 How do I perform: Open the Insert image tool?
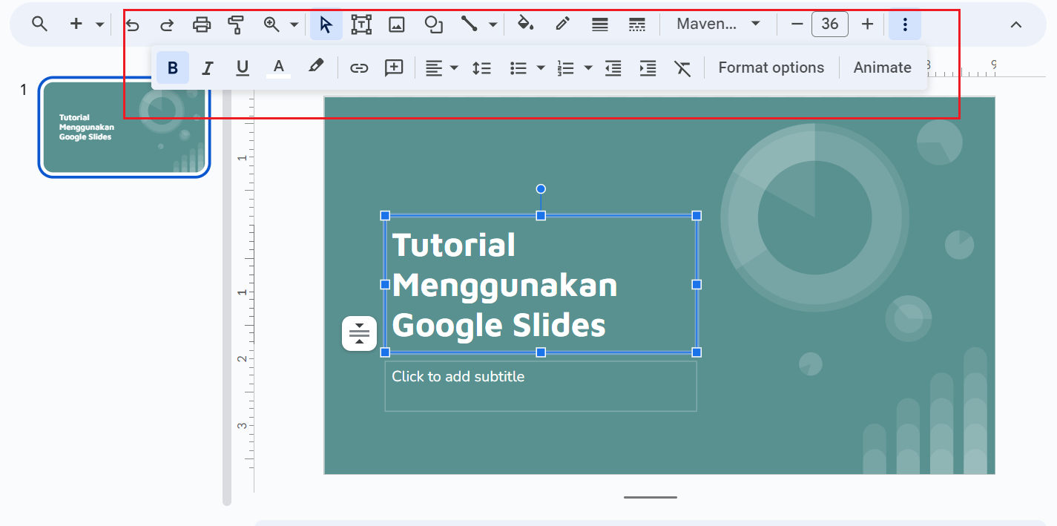[x=397, y=24]
